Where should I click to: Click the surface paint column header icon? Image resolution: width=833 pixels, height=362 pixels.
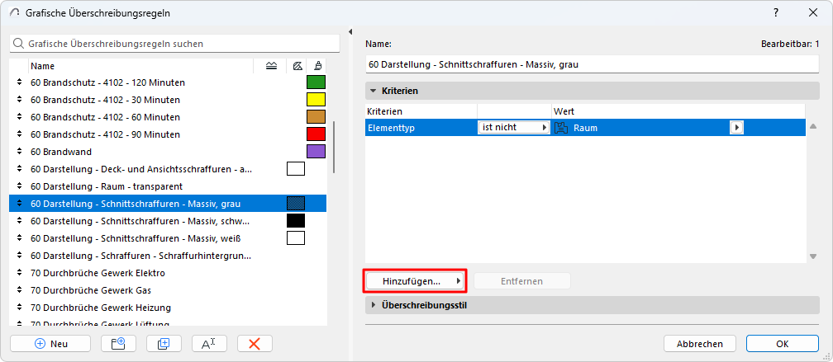(x=317, y=66)
